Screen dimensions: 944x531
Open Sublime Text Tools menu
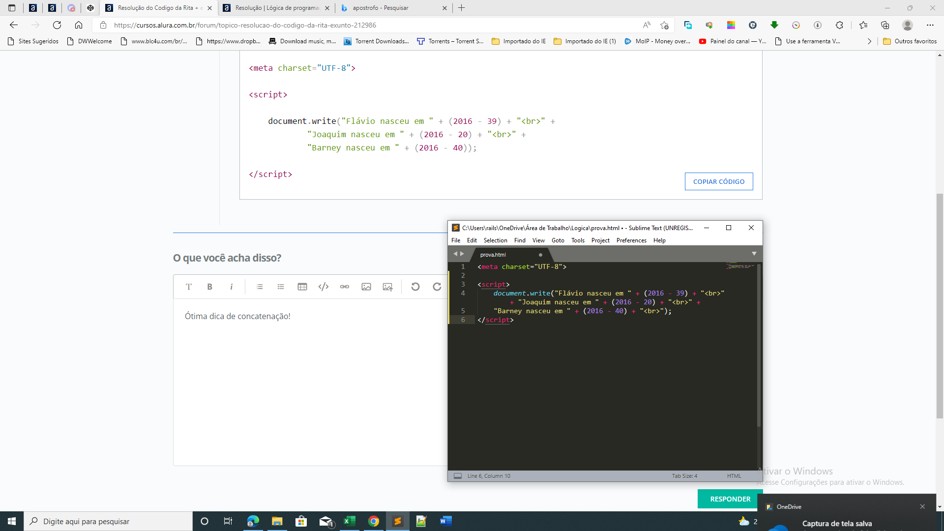pos(578,240)
